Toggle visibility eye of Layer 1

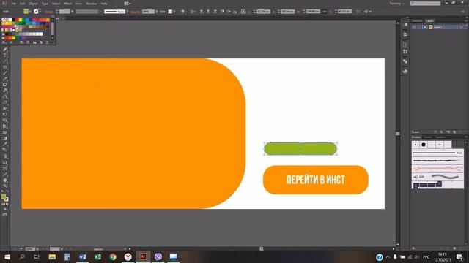[414, 27]
